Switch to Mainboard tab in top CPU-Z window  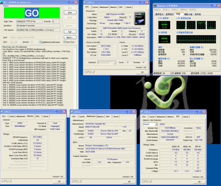(104, 7)
